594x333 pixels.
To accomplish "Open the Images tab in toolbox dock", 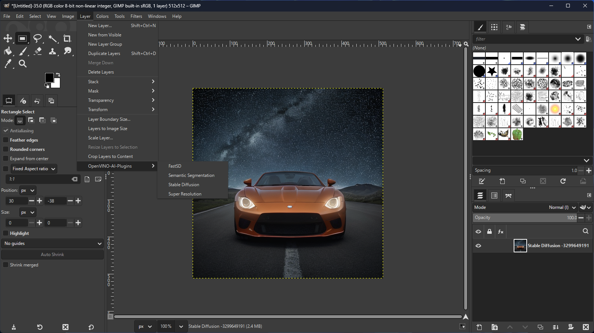I will click(x=51, y=101).
